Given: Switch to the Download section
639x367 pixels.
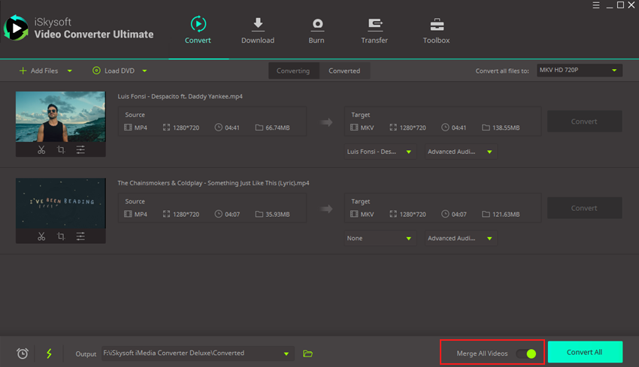Looking at the screenshot, I should click(x=257, y=30).
